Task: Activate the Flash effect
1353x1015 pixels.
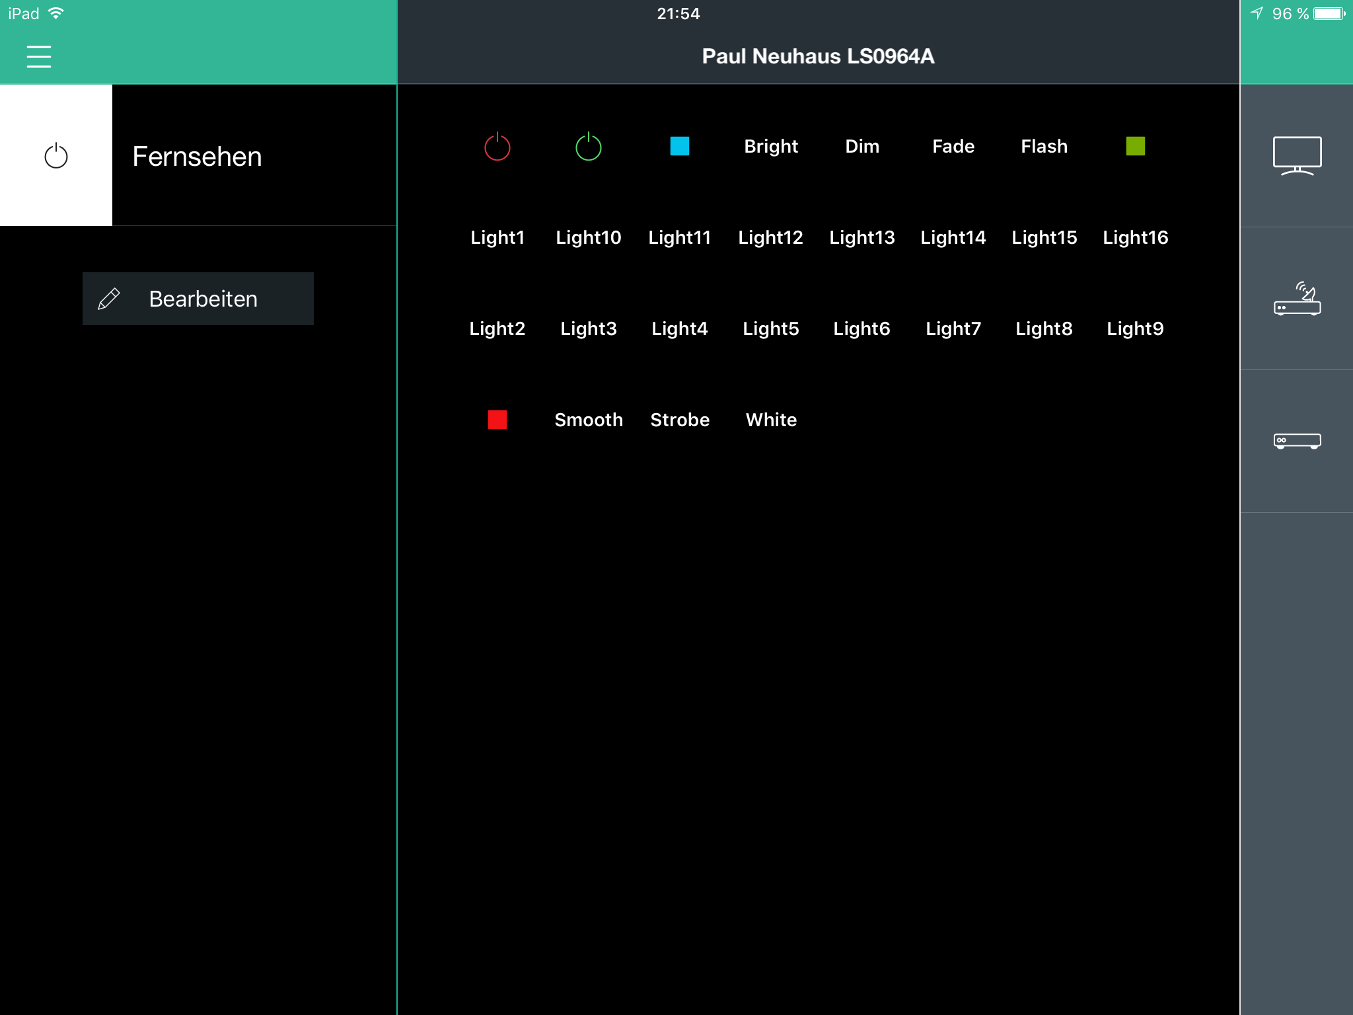Action: 1044,146
